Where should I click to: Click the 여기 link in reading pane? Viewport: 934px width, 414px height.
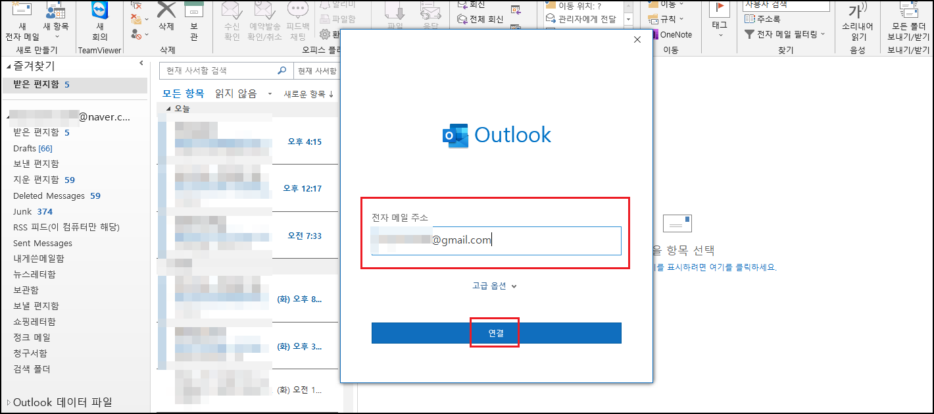click(716, 268)
